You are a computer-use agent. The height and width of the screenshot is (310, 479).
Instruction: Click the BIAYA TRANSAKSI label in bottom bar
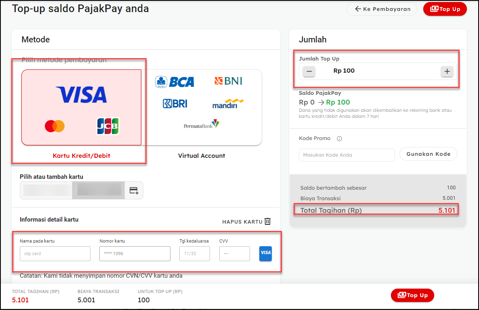pos(99,292)
